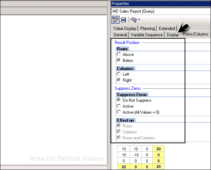Screen dimensions: 211x170
Task: Open the Variable Sequence tab
Action: point(147,35)
